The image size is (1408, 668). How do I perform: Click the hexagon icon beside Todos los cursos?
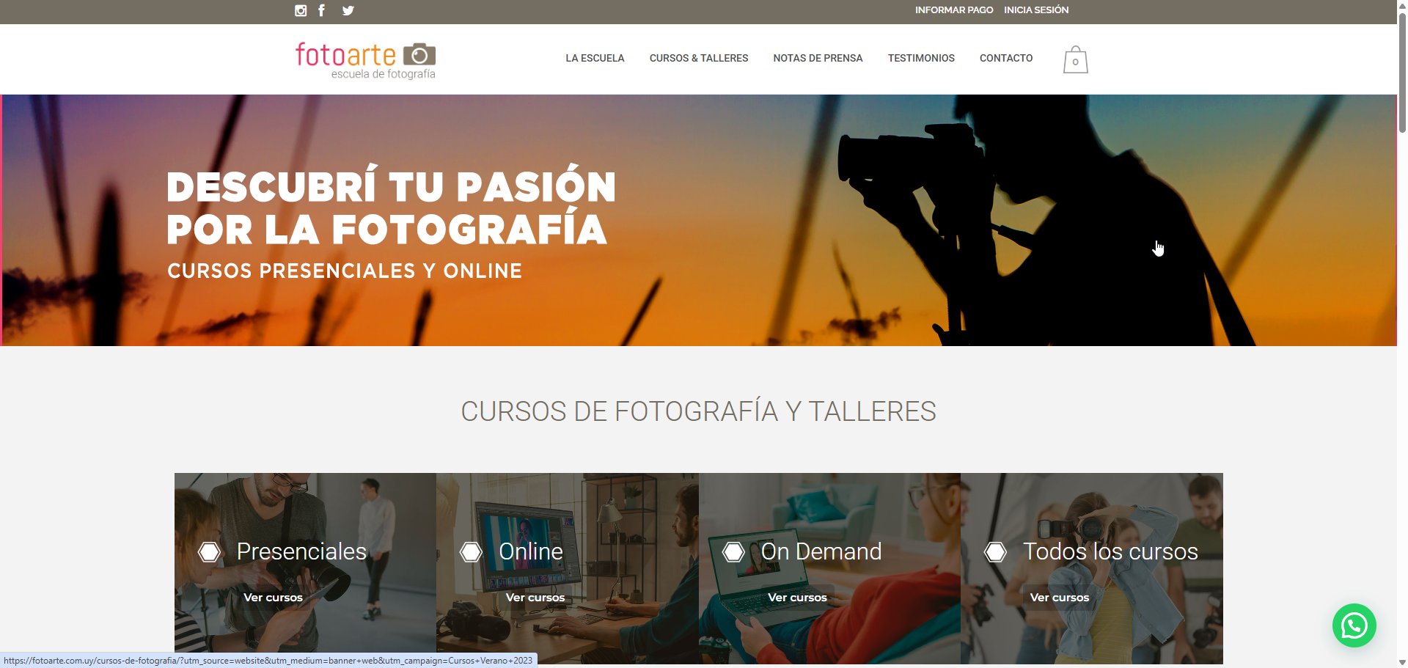pyautogui.click(x=995, y=552)
